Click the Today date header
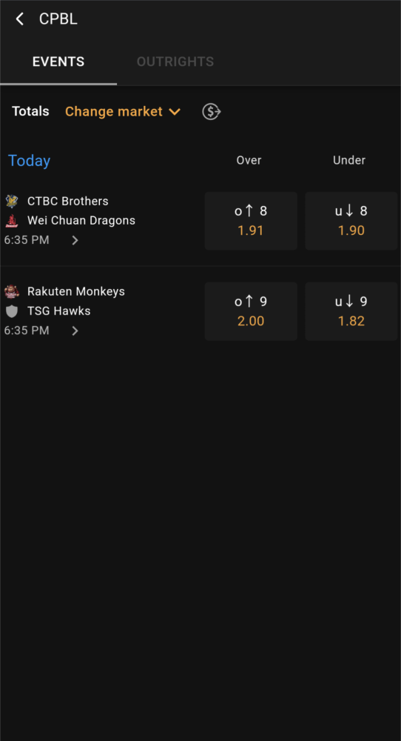 click(x=30, y=161)
